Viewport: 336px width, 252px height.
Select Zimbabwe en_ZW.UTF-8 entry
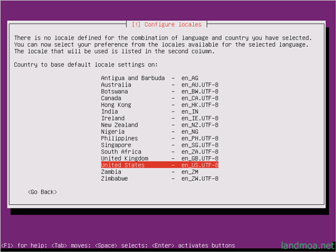[x=159, y=179]
